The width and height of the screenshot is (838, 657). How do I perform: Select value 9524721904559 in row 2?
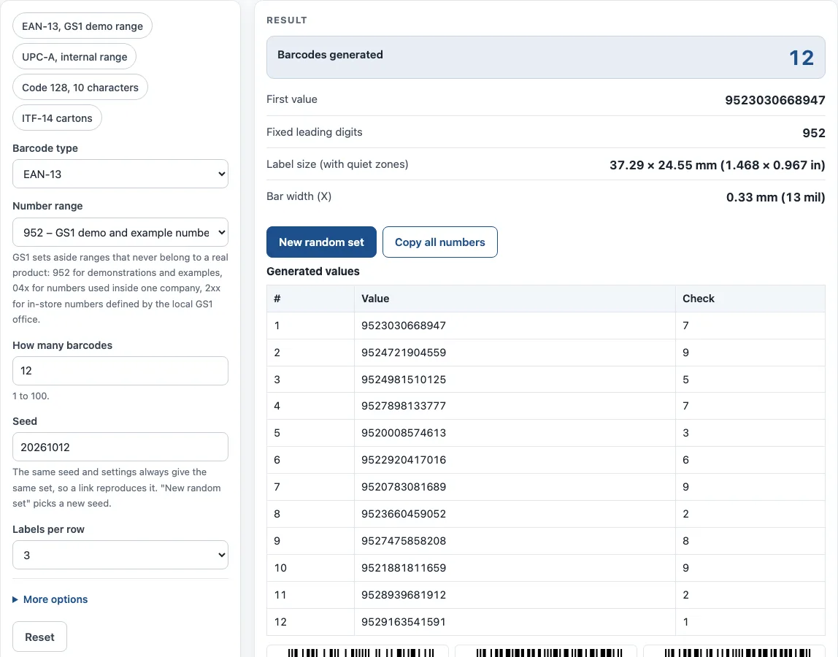click(404, 353)
